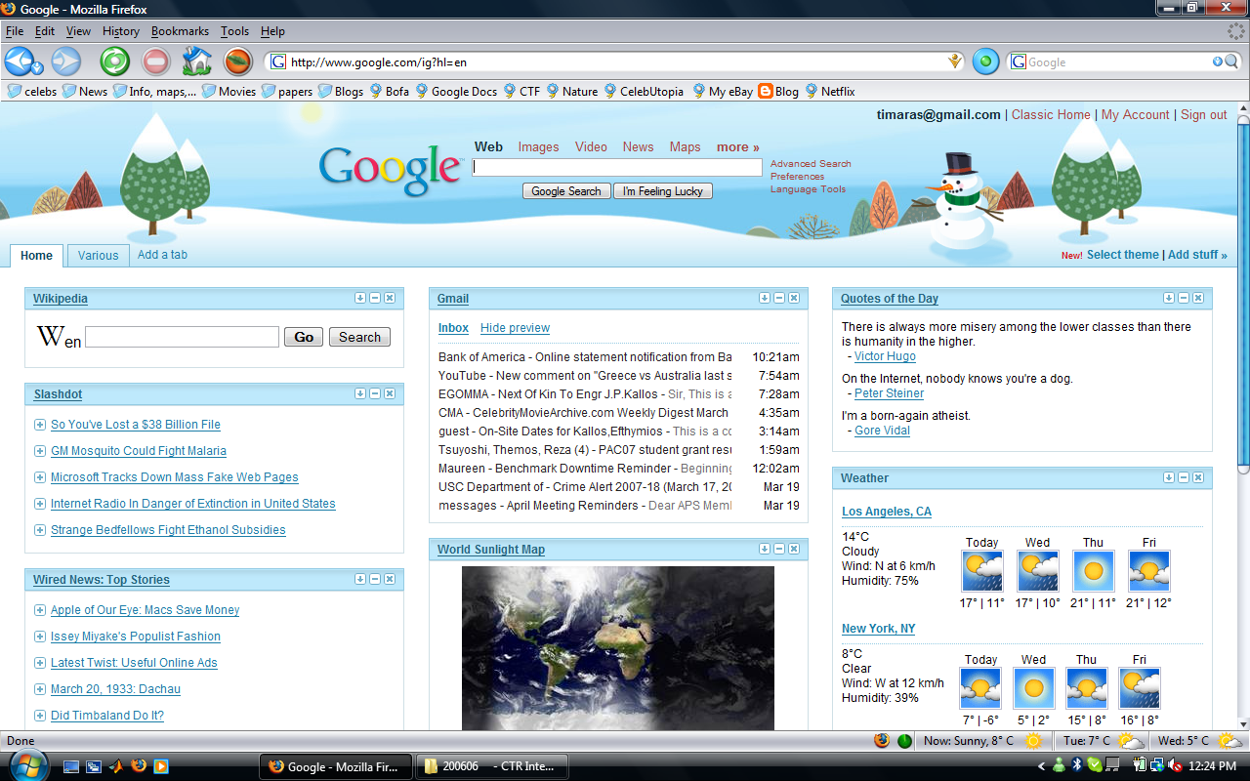Expand the 'Did Timbaland Do It?' item
This screenshot has width=1250, height=781.
(x=40, y=716)
